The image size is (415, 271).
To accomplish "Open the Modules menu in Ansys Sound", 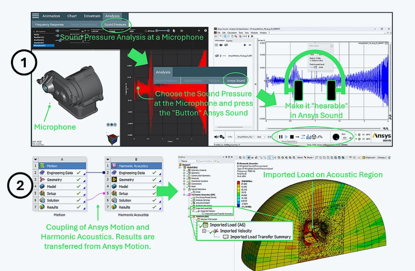I will pyautogui.click(x=254, y=33).
